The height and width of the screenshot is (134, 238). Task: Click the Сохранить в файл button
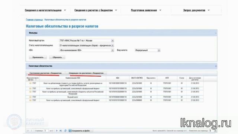79,131
